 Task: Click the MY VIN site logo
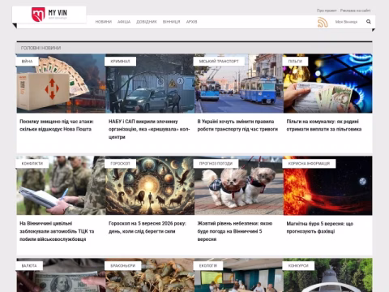49,15
